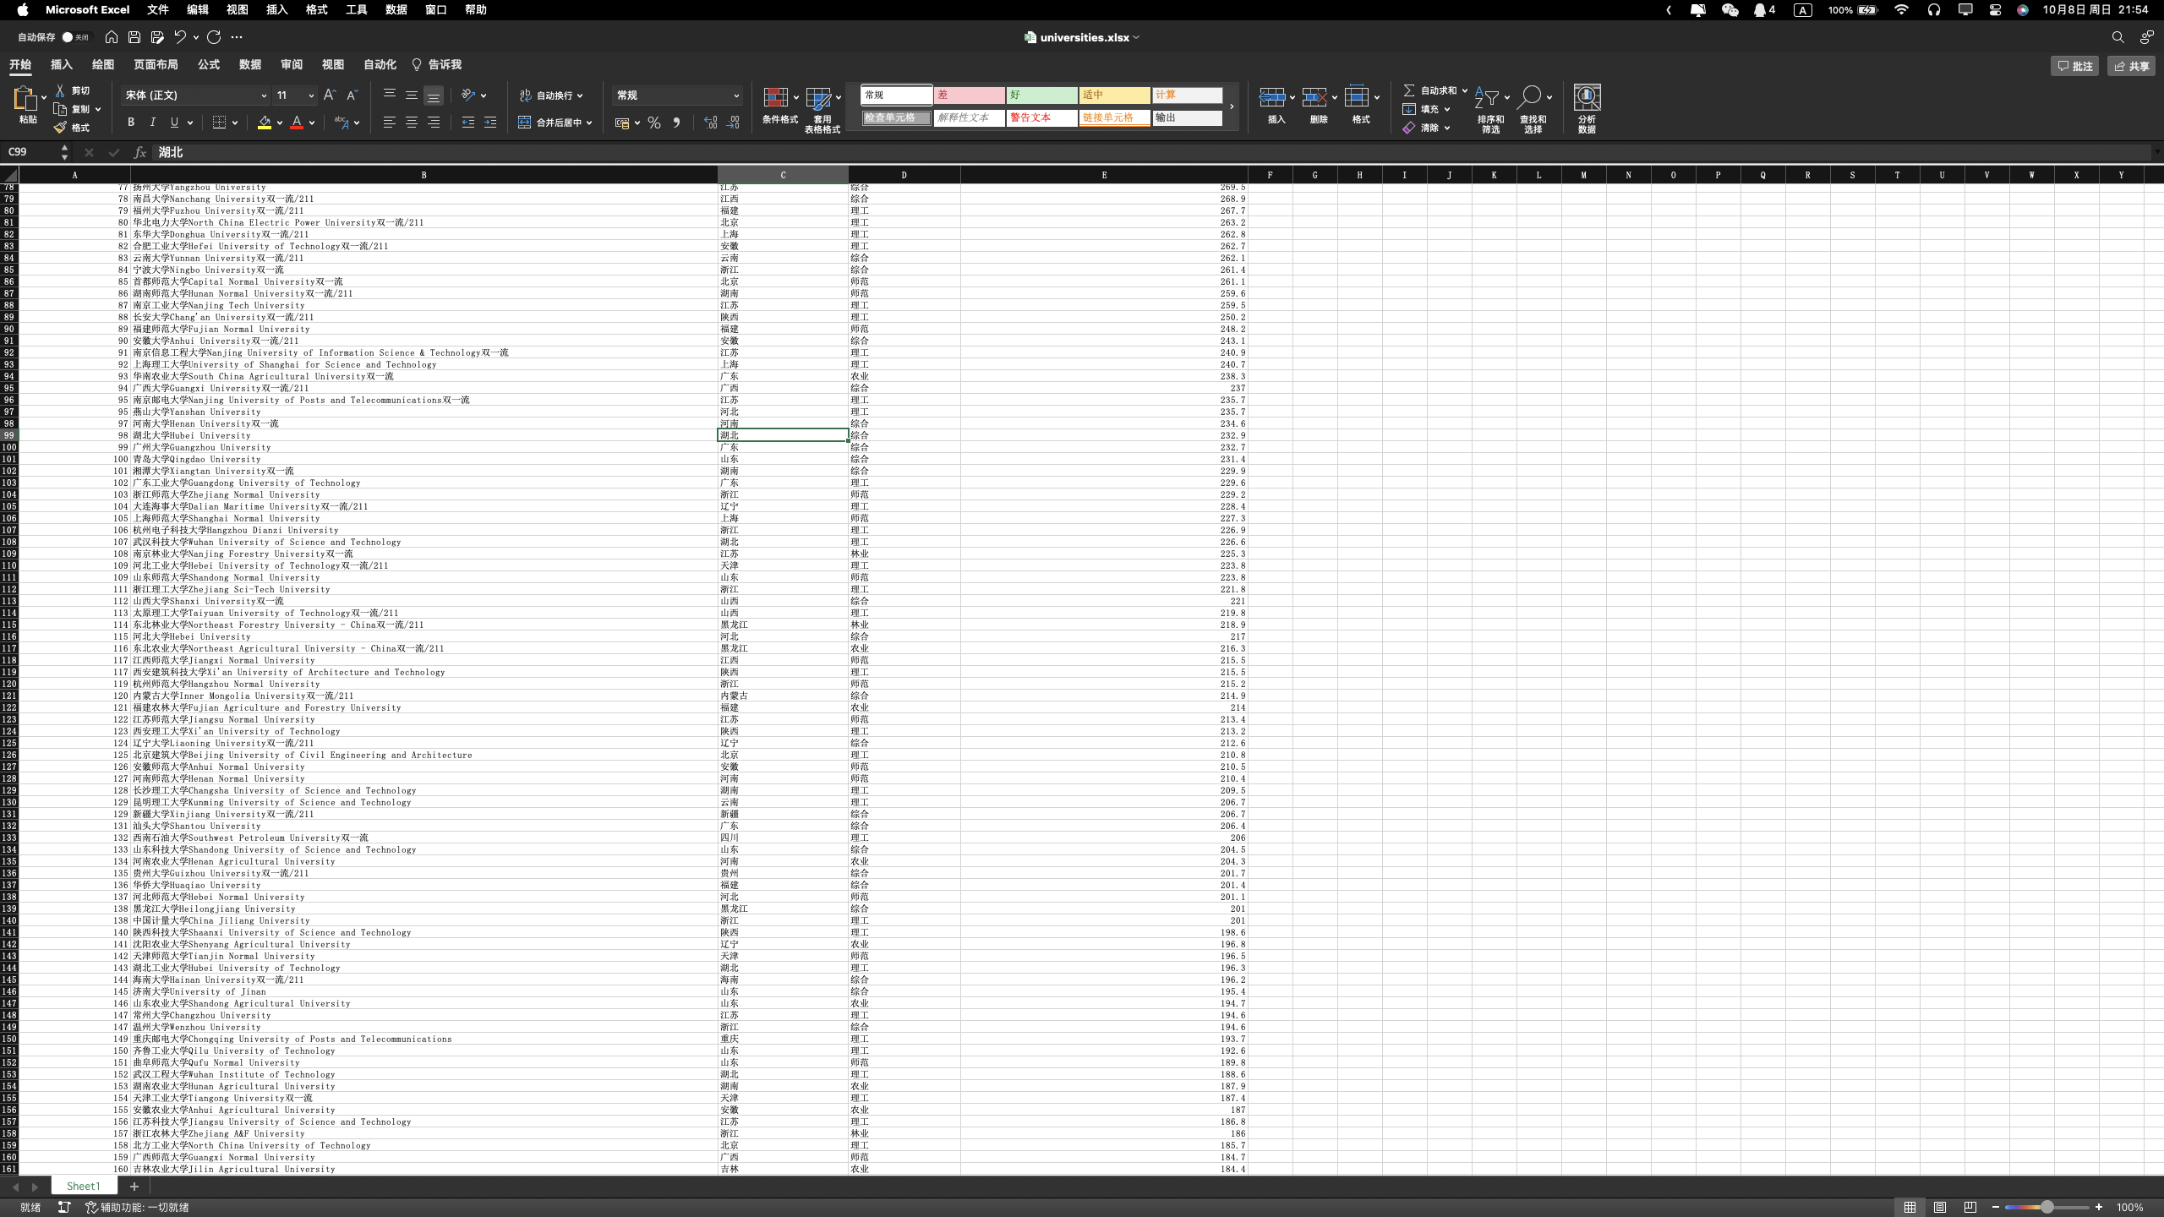2164x1217 pixels.
Task: Enable Wrap Text (自动换行)
Action: coord(550,96)
